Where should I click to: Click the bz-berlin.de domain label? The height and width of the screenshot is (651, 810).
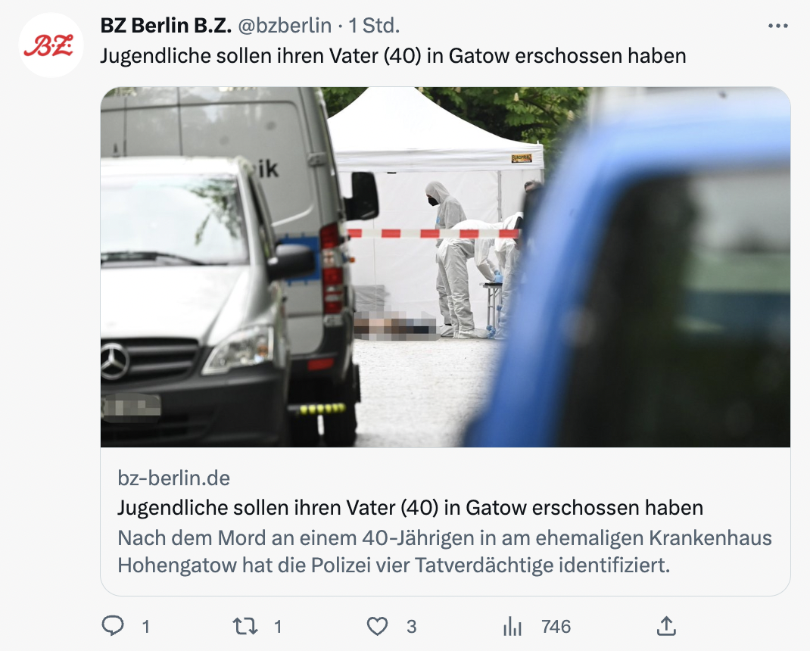pyautogui.click(x=173, y=478)
